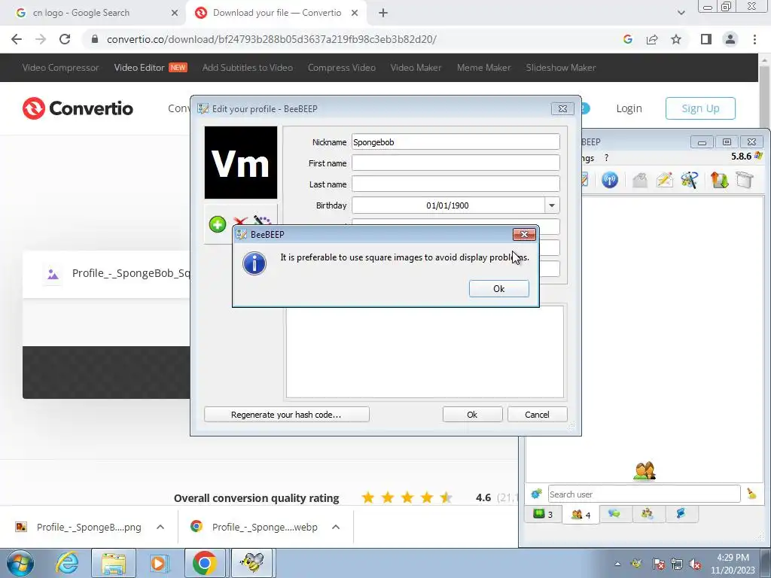Click the broom clear-search icon beside Search user
771x578 pixels.
point(751,494)
